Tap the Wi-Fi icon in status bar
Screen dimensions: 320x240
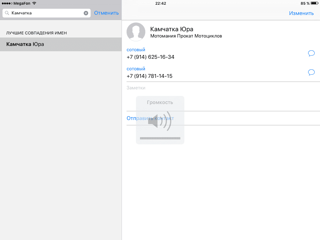tap(34, 3)
